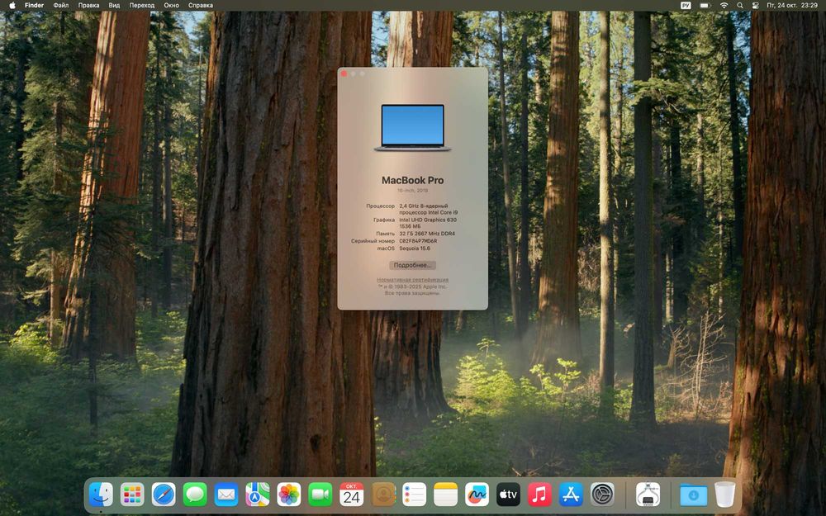Open the App Store from the Dock

point(571,495)
